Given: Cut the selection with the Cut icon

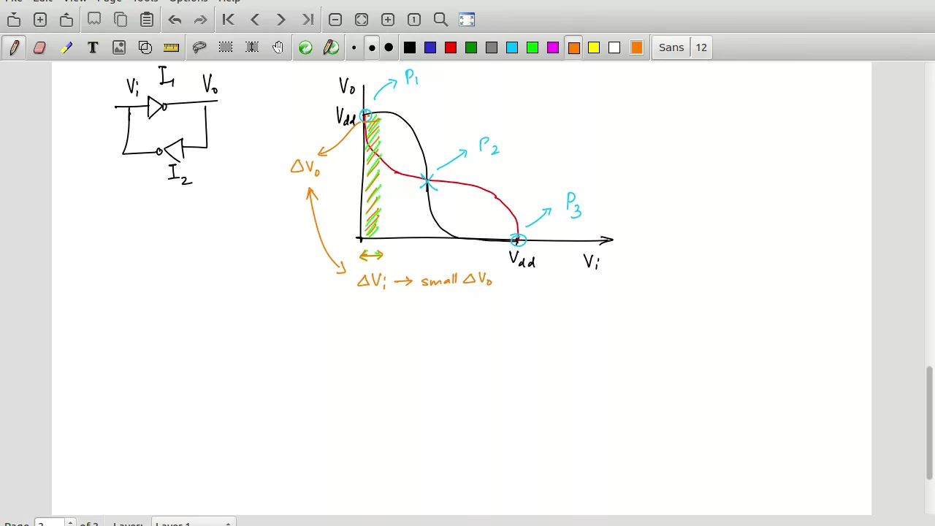Looking at the screenshot, I should 94,20.
